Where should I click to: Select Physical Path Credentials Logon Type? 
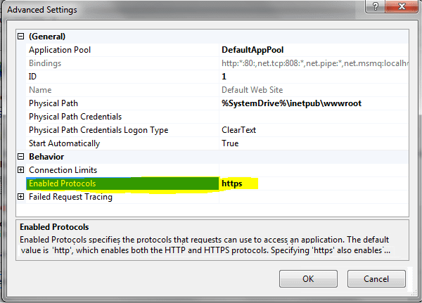click(98, 130)
